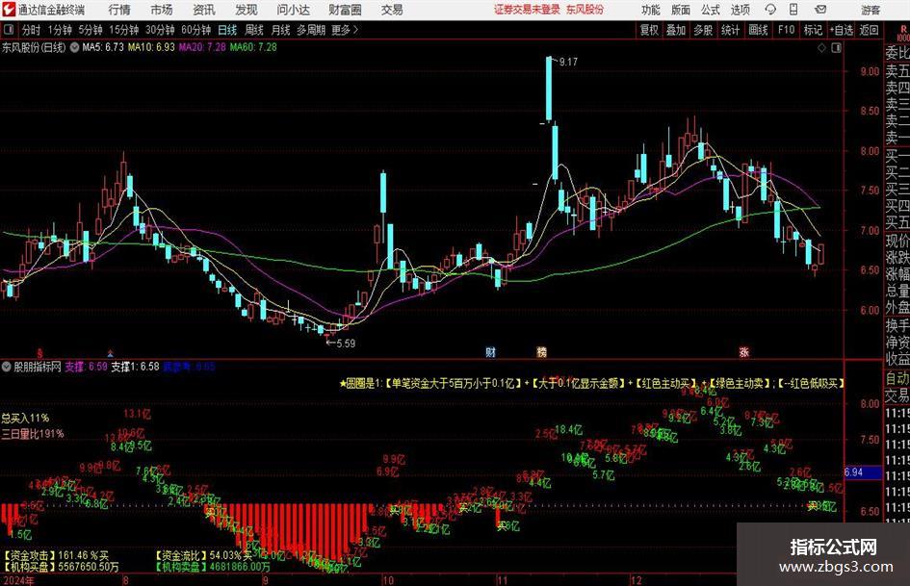
Task: Click the MA20: 7.28 label
Action: click(202, 47)
